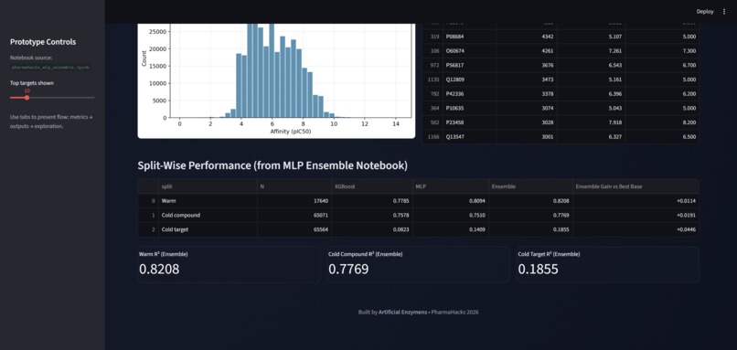Select target P10635 in the table
The width and height of the screenshot is (737, 350).
pyautogui.click(x=469, y=108)
